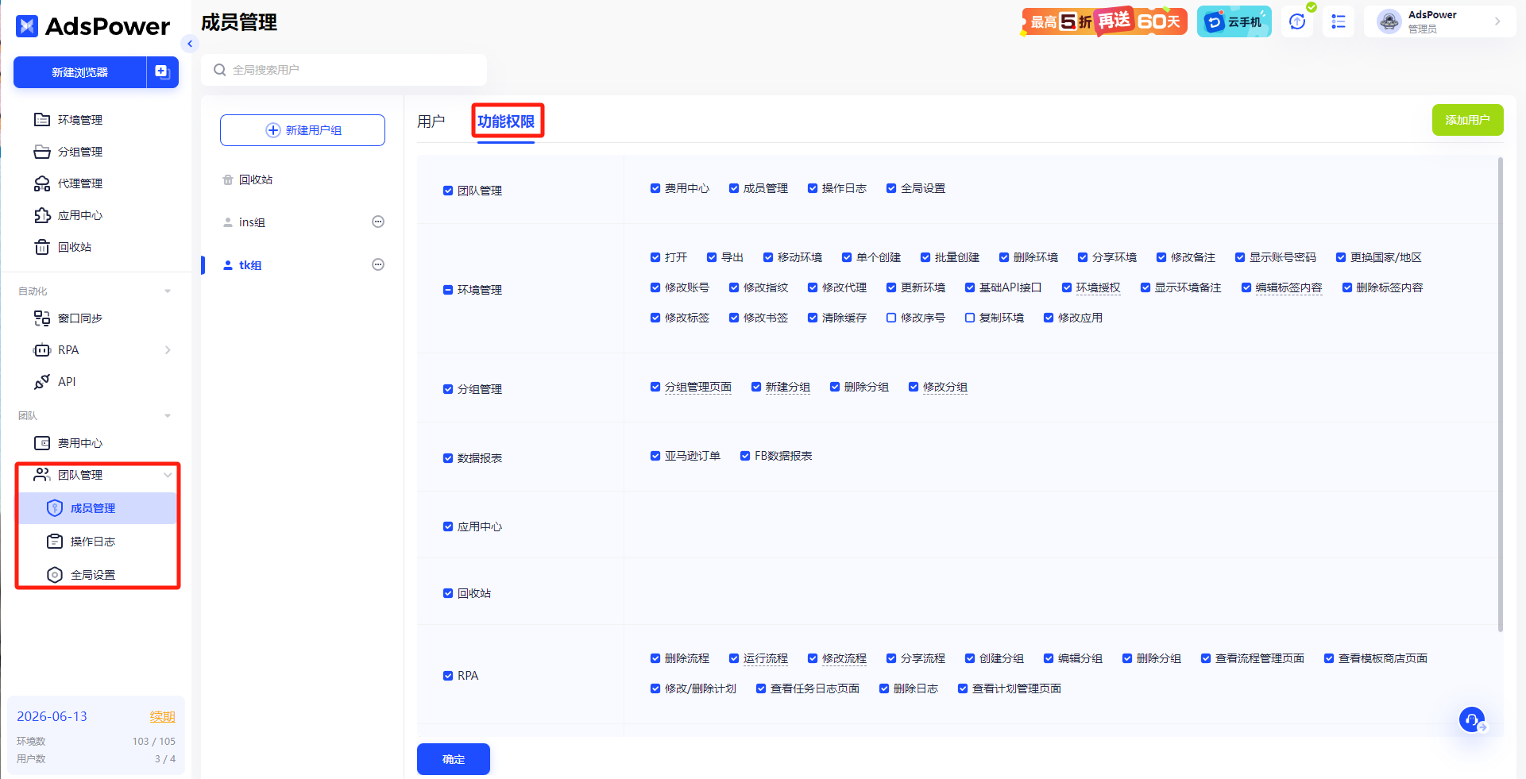Viewport: 1526px width, 779px height.
Task: Open 窗口同步 in sidebar
Action: coord(79,318)
